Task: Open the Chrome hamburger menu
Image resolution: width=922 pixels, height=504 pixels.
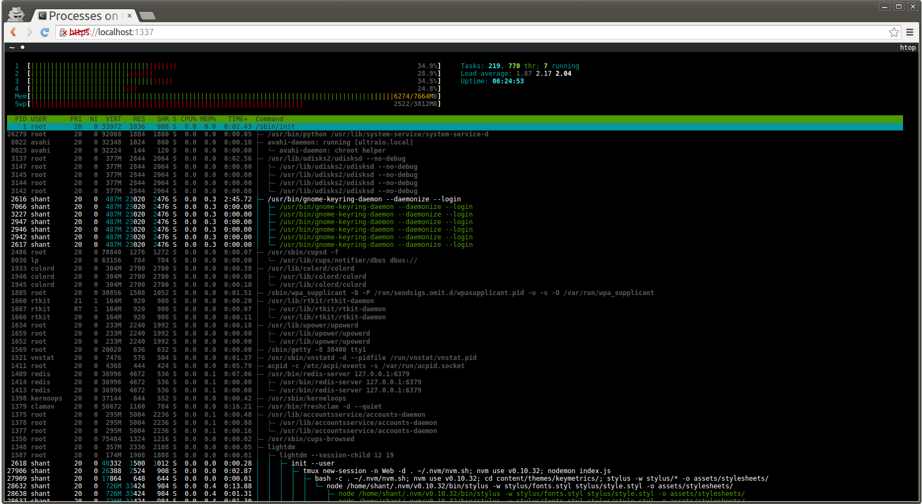Action: (x=910, y=32)
